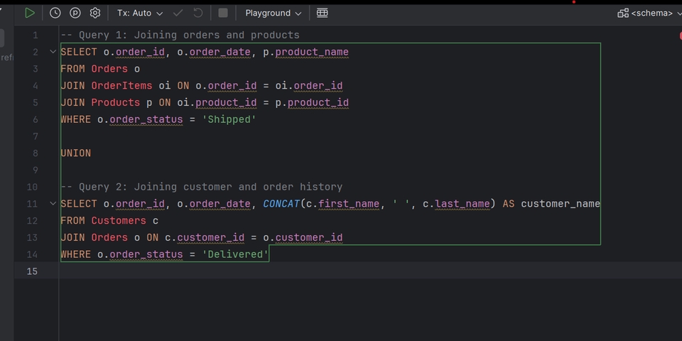The image size is (682, 341).
Task: Click the OrderItems table name on line 4
Action: tap(121, 86)
